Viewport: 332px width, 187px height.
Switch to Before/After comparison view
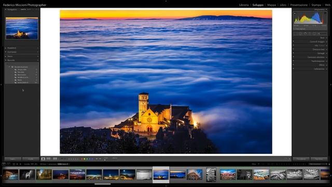coord(48,158)
